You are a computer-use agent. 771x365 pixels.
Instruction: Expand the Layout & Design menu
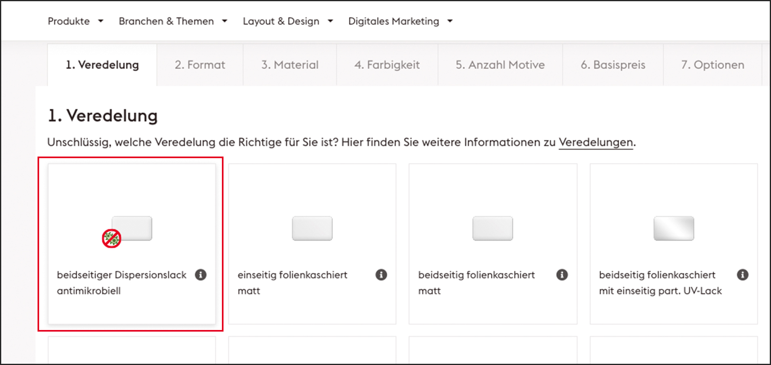288,21
